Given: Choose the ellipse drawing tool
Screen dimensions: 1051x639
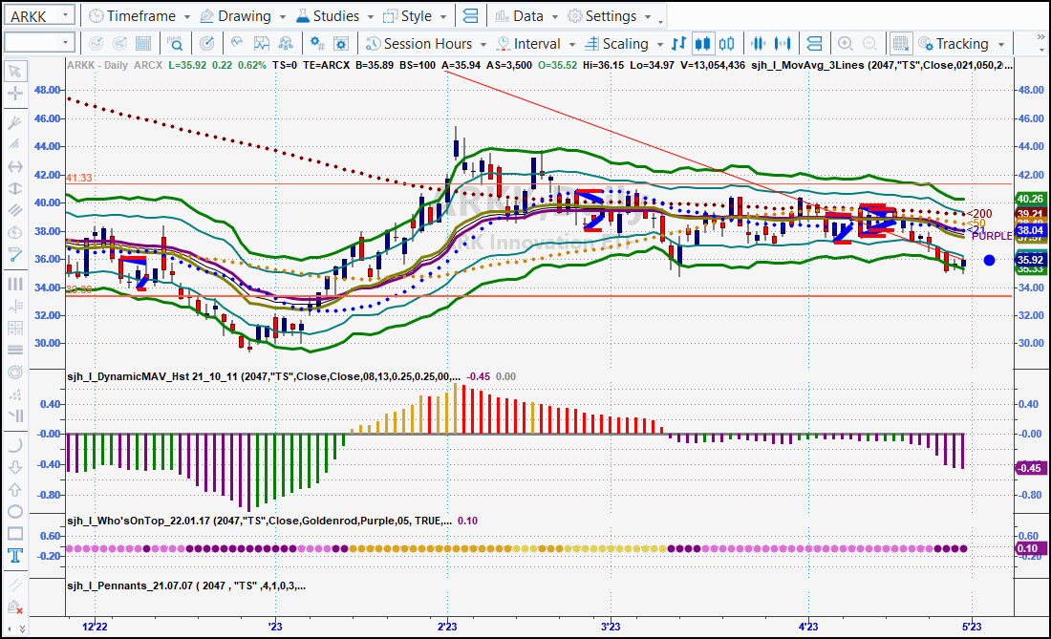Looking at the screenshot, I should pyautogui.click(x=14, y=512).
